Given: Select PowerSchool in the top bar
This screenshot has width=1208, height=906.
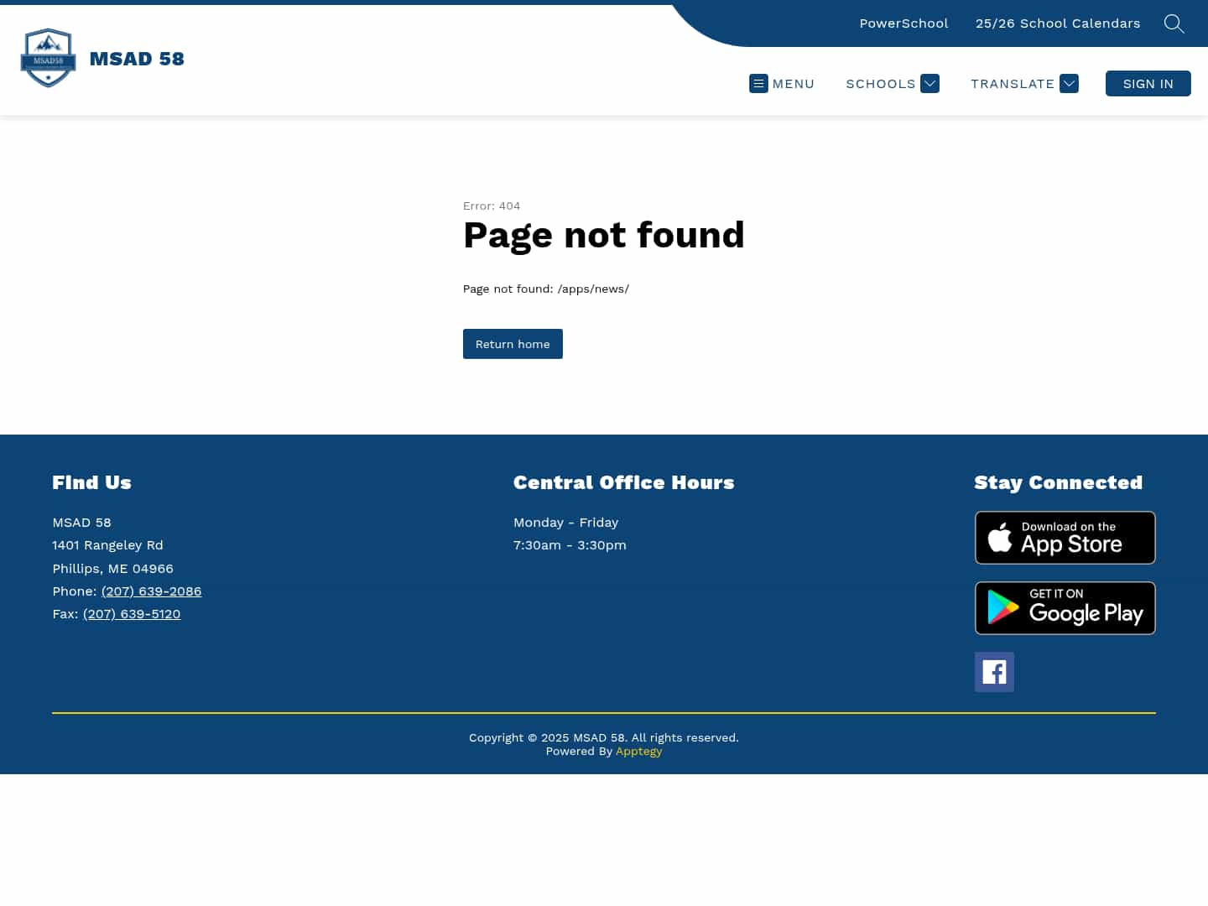Looking at the screenshot, I should pos(903,23).
